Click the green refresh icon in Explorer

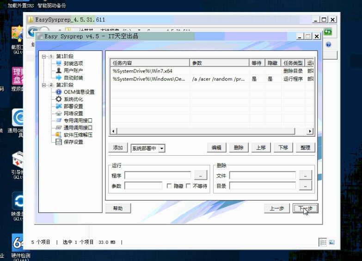click(328, 32)
